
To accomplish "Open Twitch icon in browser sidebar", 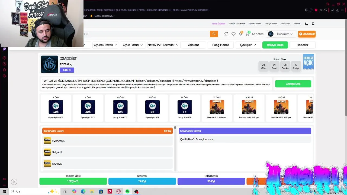I will click(x=4, y=49).
